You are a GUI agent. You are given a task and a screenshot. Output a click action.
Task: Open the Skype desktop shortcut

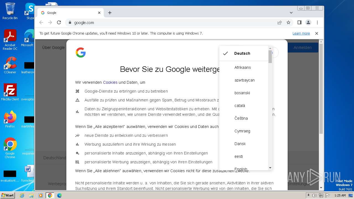coord(30,11)
